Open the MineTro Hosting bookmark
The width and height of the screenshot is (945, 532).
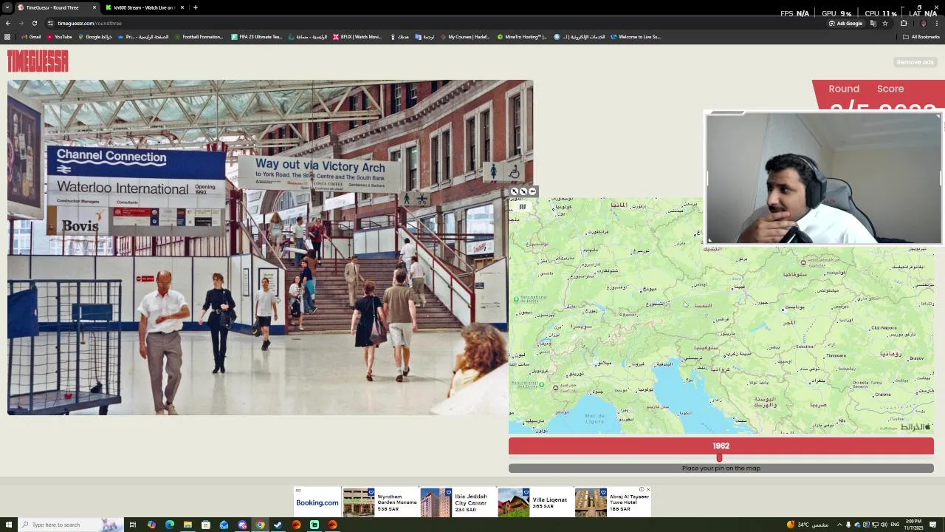click(522, 36)
